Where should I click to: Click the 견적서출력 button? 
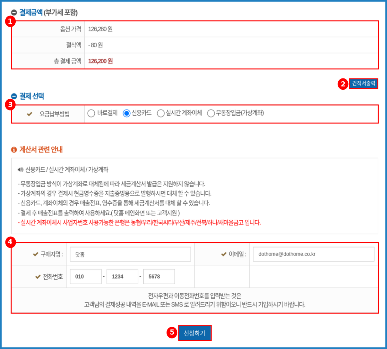coord(364,84)
